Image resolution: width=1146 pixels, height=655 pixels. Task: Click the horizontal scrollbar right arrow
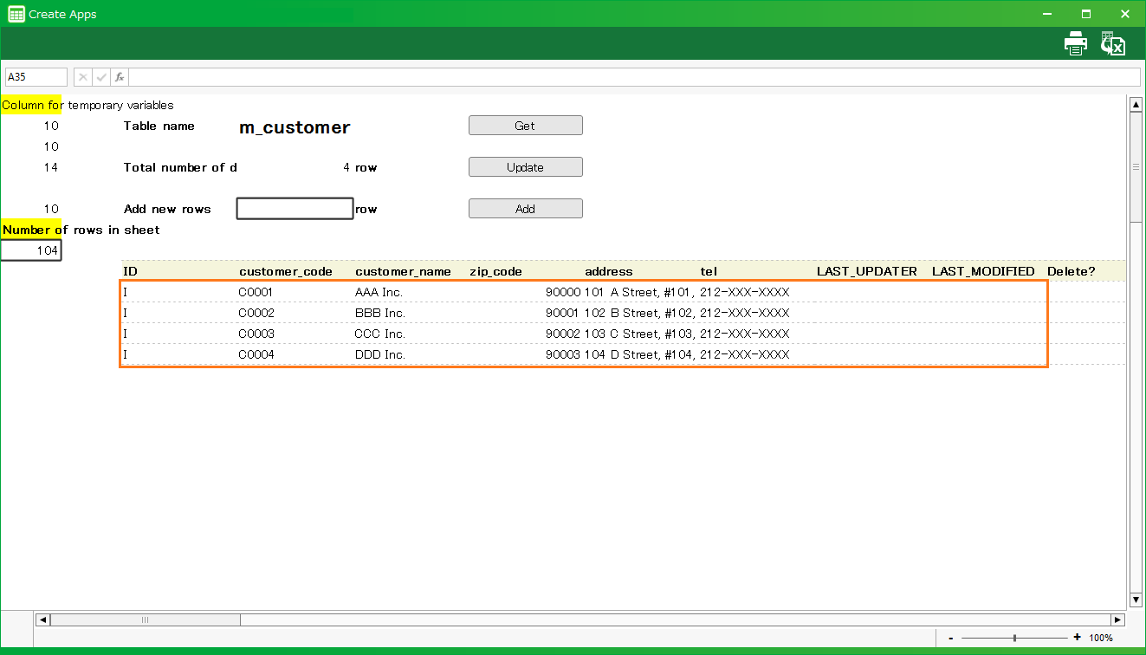(1117, 619)
